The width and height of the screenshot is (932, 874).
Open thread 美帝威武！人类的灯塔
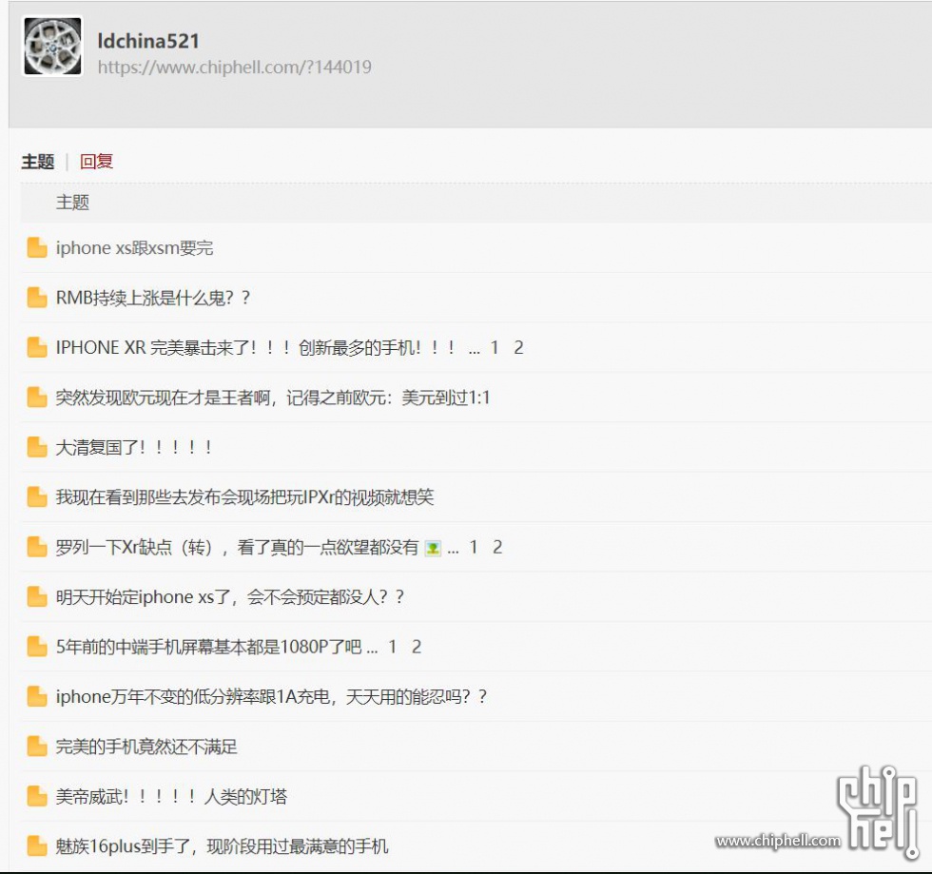pyautogui.click(x=171, y=797)
